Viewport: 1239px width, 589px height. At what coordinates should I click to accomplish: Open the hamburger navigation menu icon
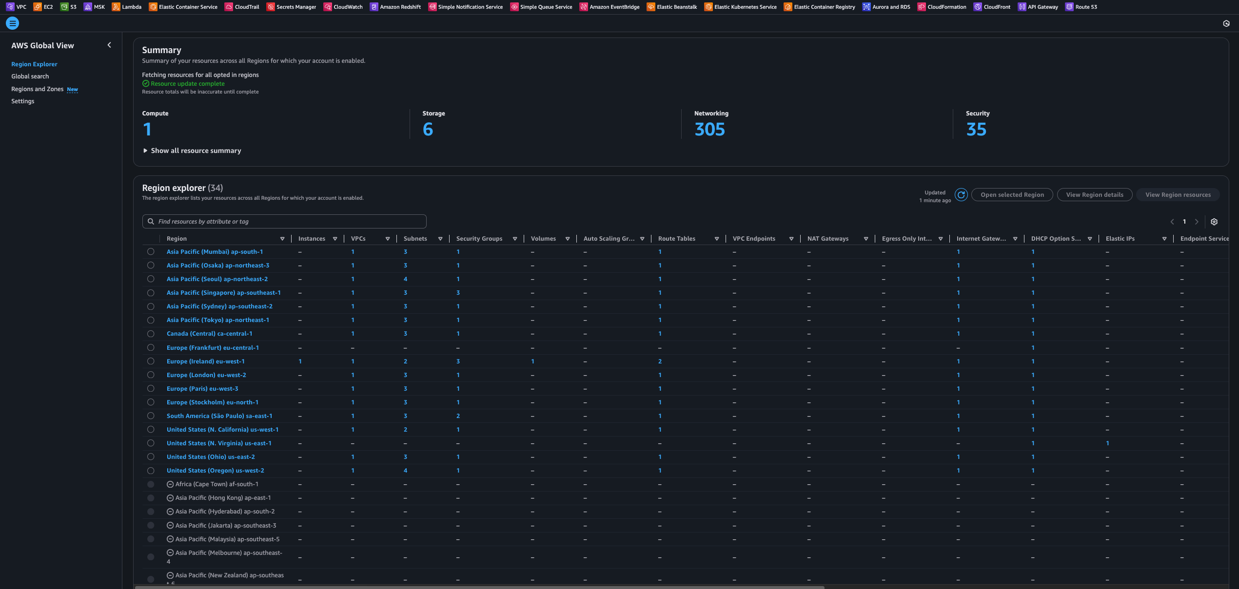pos(12,23)
